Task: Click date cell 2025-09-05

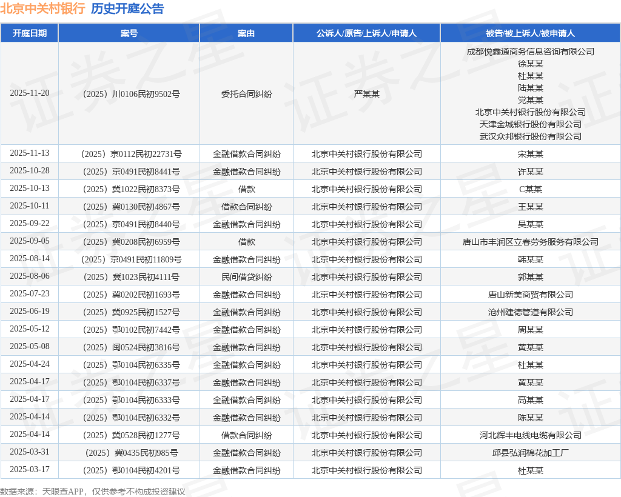Action: tap(30, 241)
